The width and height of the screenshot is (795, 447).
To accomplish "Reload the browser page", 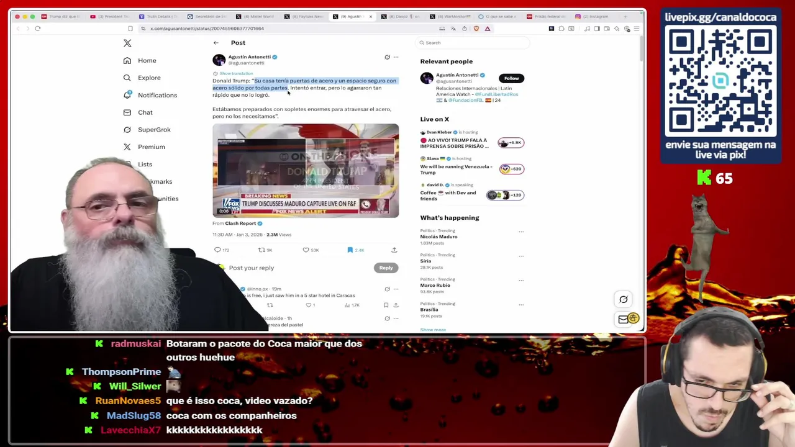I will pos(37,29).
